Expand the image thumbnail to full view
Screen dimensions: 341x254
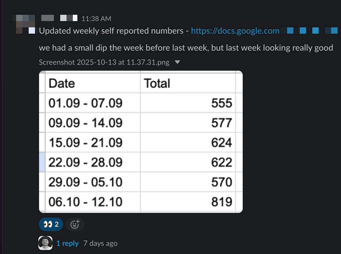pyautogui.click(x=141, y=141)
